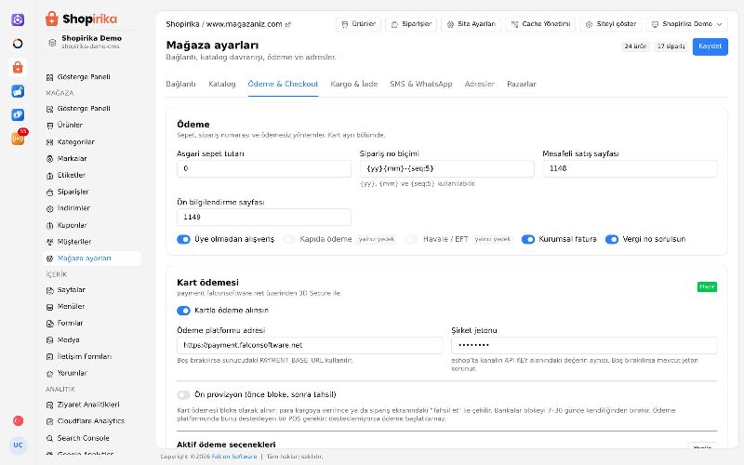Toggle Kapıda ödeme switch
744x465 pixels.
tap(289, 239)
